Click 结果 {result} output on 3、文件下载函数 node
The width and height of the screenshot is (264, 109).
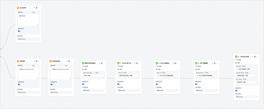[x=206, y=90]
